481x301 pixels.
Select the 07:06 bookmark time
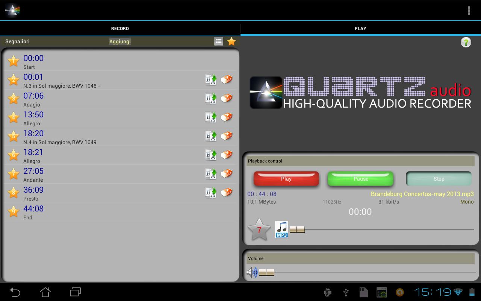coord(33,96)
